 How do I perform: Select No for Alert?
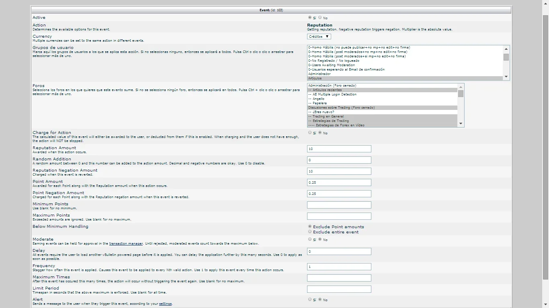pos(320,300)
